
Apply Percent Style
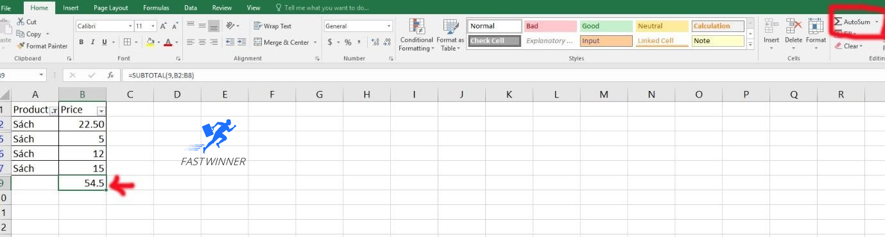click(348, 42)
